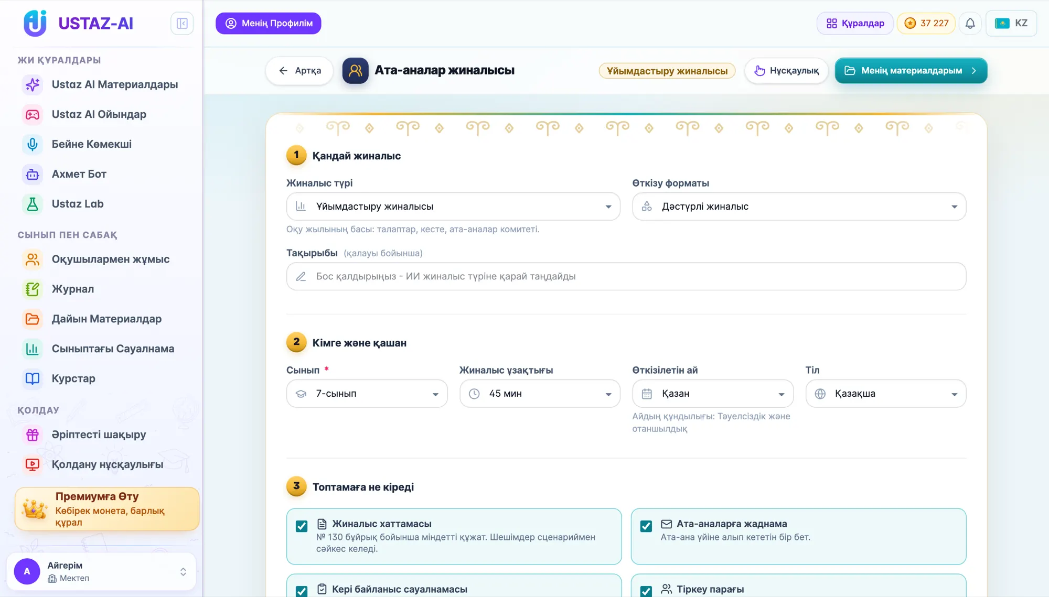Click Менің Профилім button
The height and width of the screenshot is (597, 1049).
click(x=268, y=23)
